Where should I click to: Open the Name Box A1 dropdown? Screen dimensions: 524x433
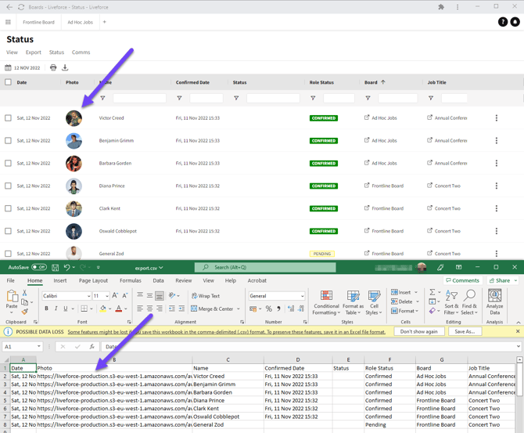39,346
